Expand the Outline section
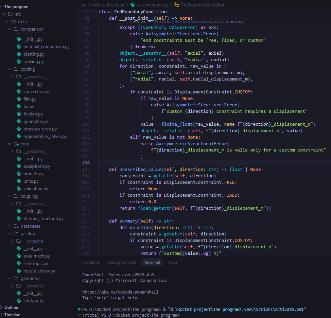This screenshot has width=331, height=318. 1,307
